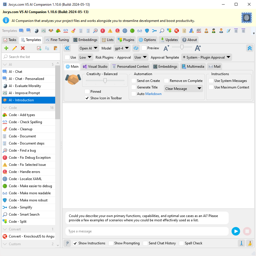Click the blue Send play button
The height and width of the screenshot is (256, 256).
[x=236, y=231]
